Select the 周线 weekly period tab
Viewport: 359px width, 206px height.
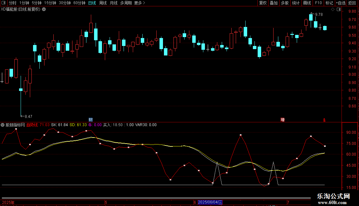pyautogui.click(x=103, y=3)
